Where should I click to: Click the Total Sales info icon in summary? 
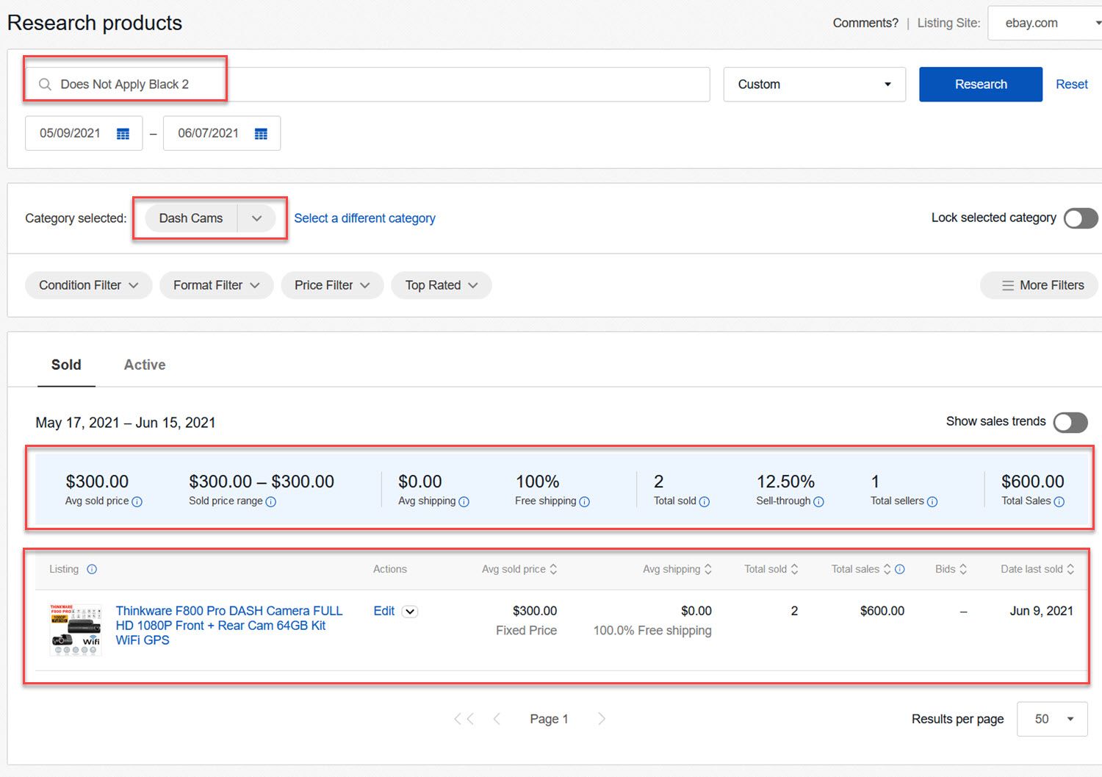[1059, 502]
